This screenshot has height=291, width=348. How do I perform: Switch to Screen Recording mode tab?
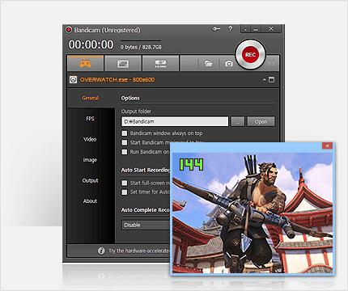123,64
